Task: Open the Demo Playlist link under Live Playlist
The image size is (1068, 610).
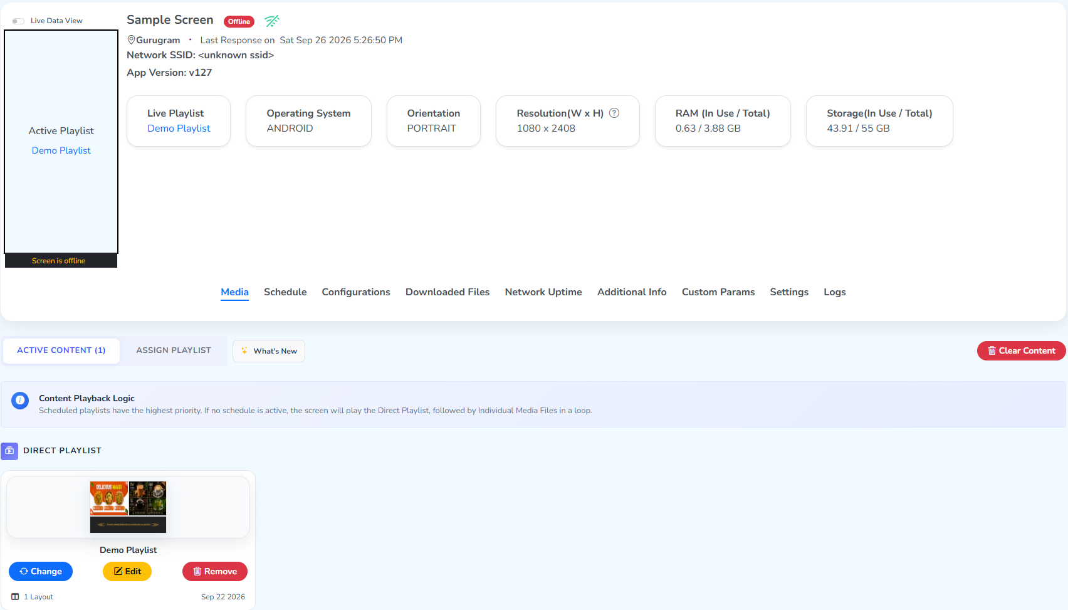Action: [x=179, y=128]
